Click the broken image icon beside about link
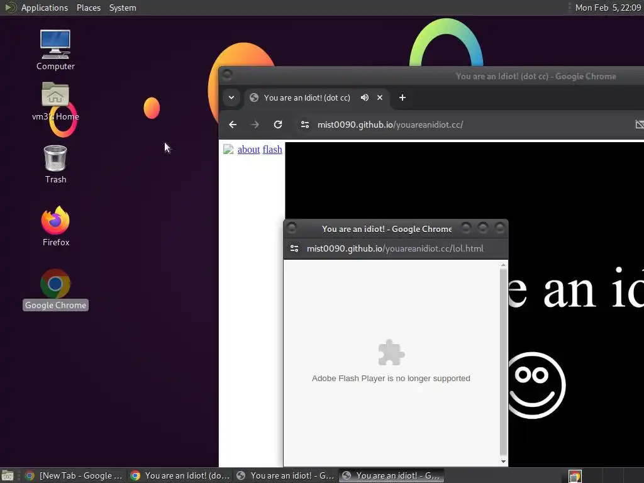Viewport: 644px width, 483px height. [x=228, y=149]
